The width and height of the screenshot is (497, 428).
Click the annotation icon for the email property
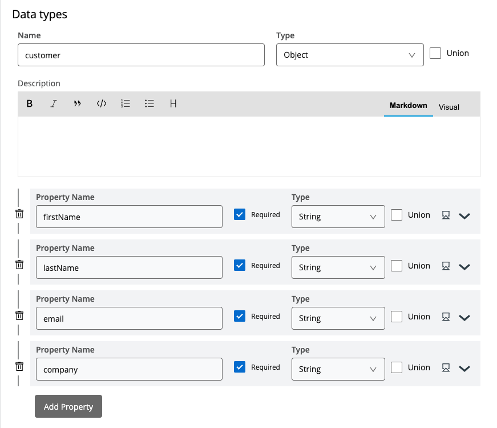pos(446,317)
